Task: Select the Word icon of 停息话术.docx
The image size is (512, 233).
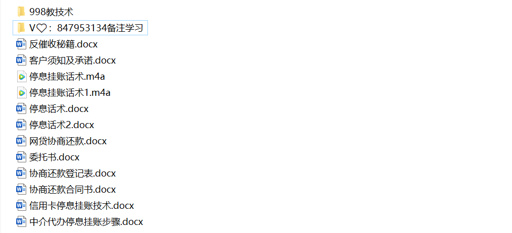Action: [x=21, y=108]
